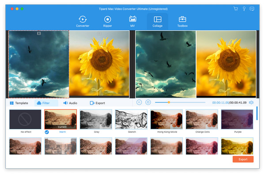Click the key register icon
This screenshot has width=265, height=175.
pos(244,9)
